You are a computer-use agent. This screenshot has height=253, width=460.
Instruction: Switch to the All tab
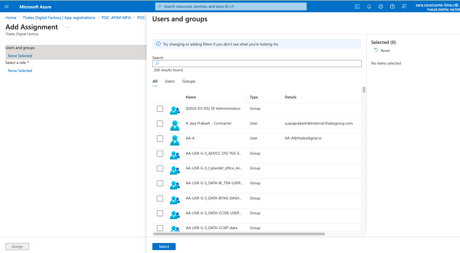pyautogui.click(x=155, y=81)
